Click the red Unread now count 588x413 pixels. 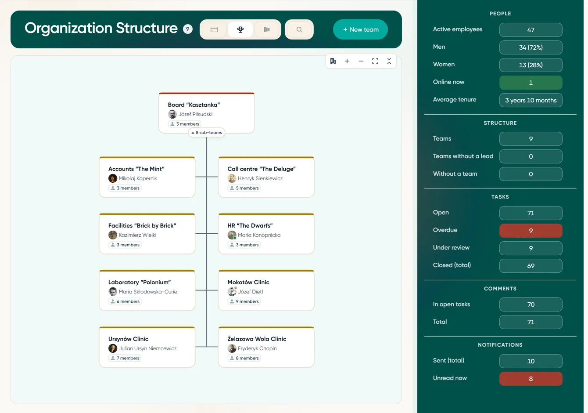point(531,379)
